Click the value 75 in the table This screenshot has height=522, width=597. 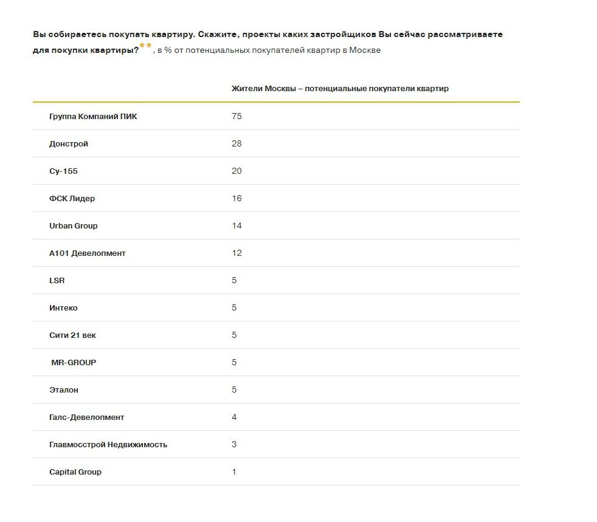[x=236, y=116]
